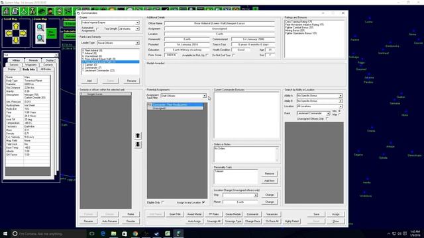Select Fleet Admiral rank row
This screenshot has width=424, height=238.
pyautogui.click(x=111, y=50)
